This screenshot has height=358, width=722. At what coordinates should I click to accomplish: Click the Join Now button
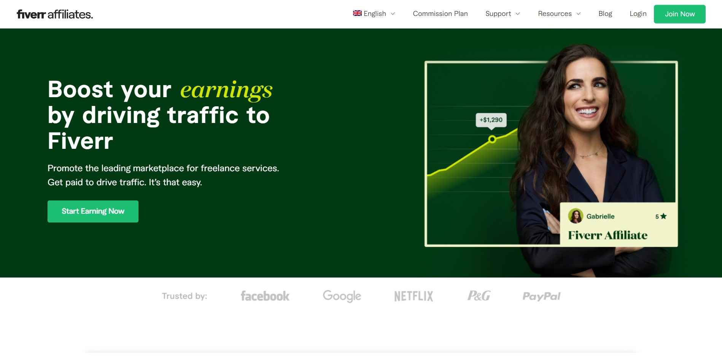[x=679, y=14]
